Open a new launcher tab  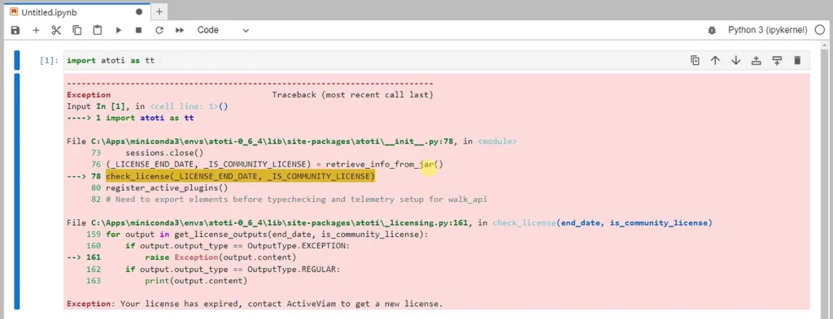tap(159, 11)
